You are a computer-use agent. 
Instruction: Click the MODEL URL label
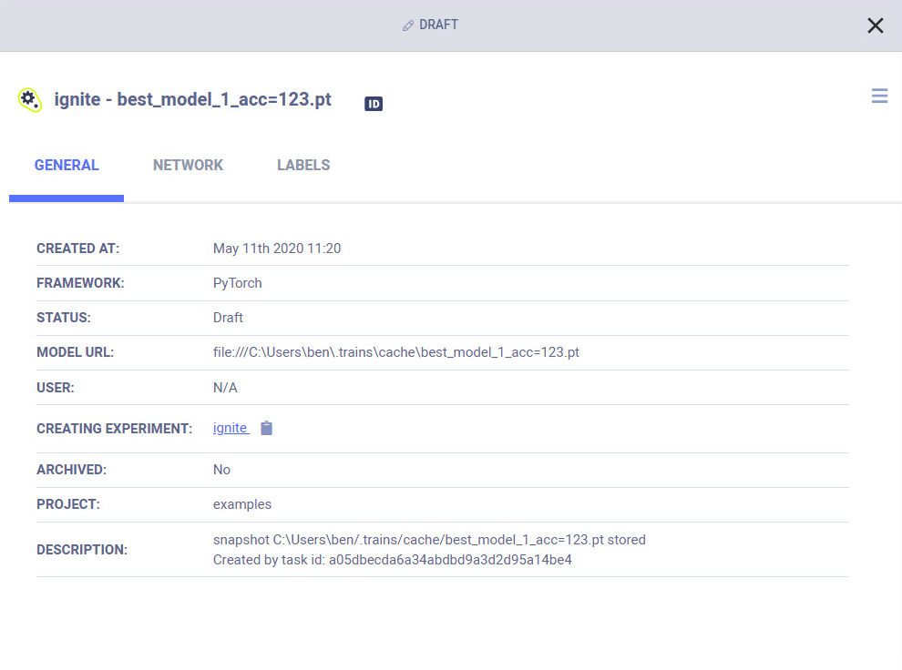(75, 352)
